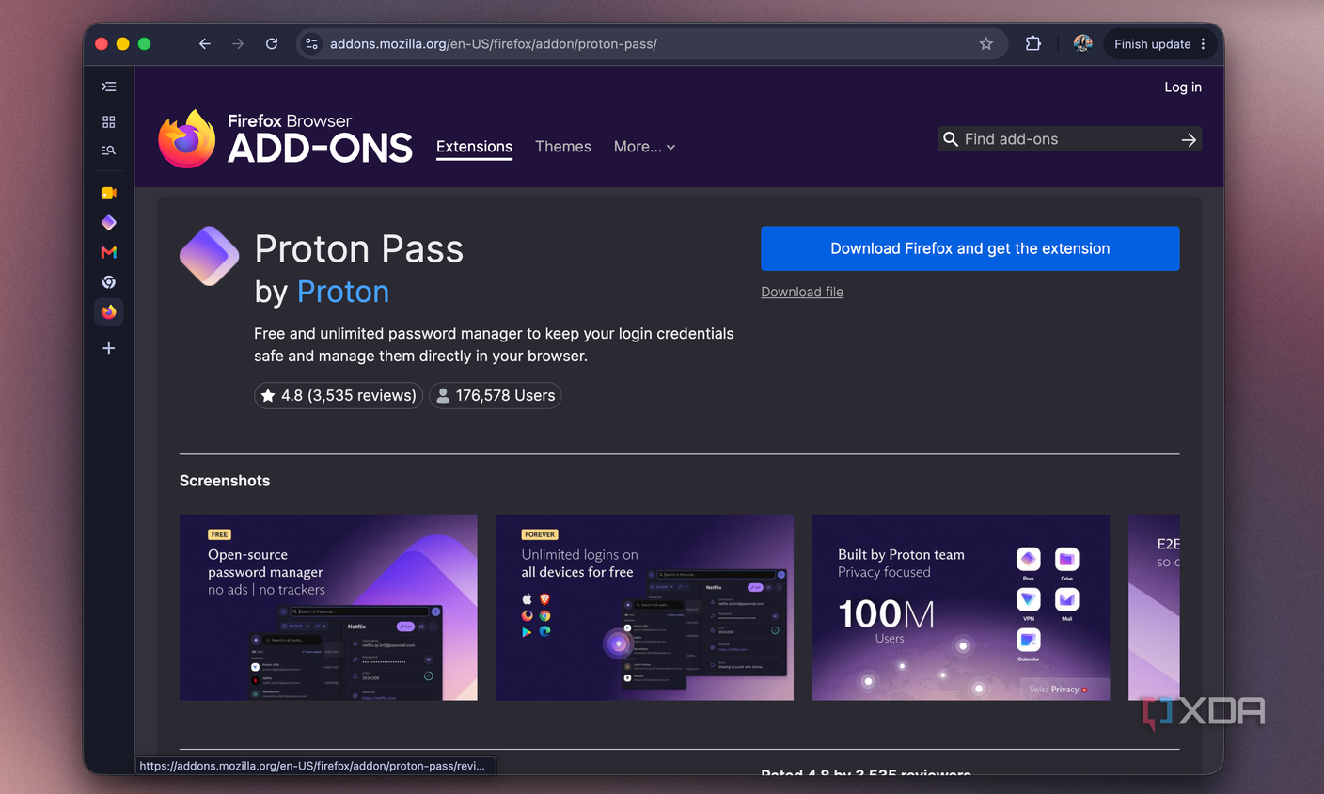This screenshot has height=794, width=1324.
Task: Switch to the Chrome tab in sidebar
Action: (x=109, y=282)
